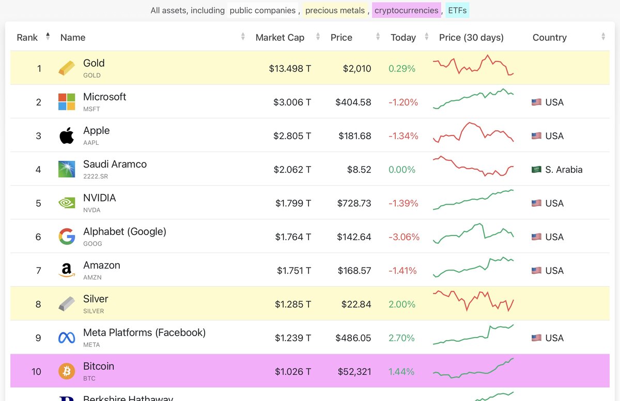Click the Bitcoin logo icon
This screenshot has height=401, width=620.
(67, 372)
